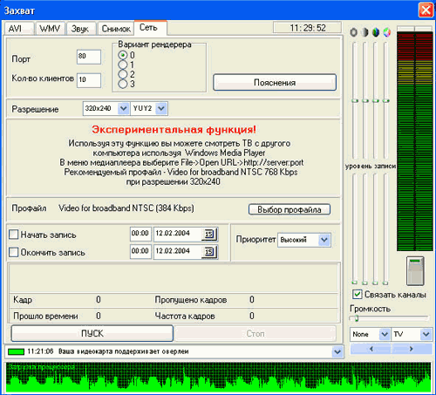Click the slider under the contrast icon
Screen dimensions: 436x395
(365, 100)
